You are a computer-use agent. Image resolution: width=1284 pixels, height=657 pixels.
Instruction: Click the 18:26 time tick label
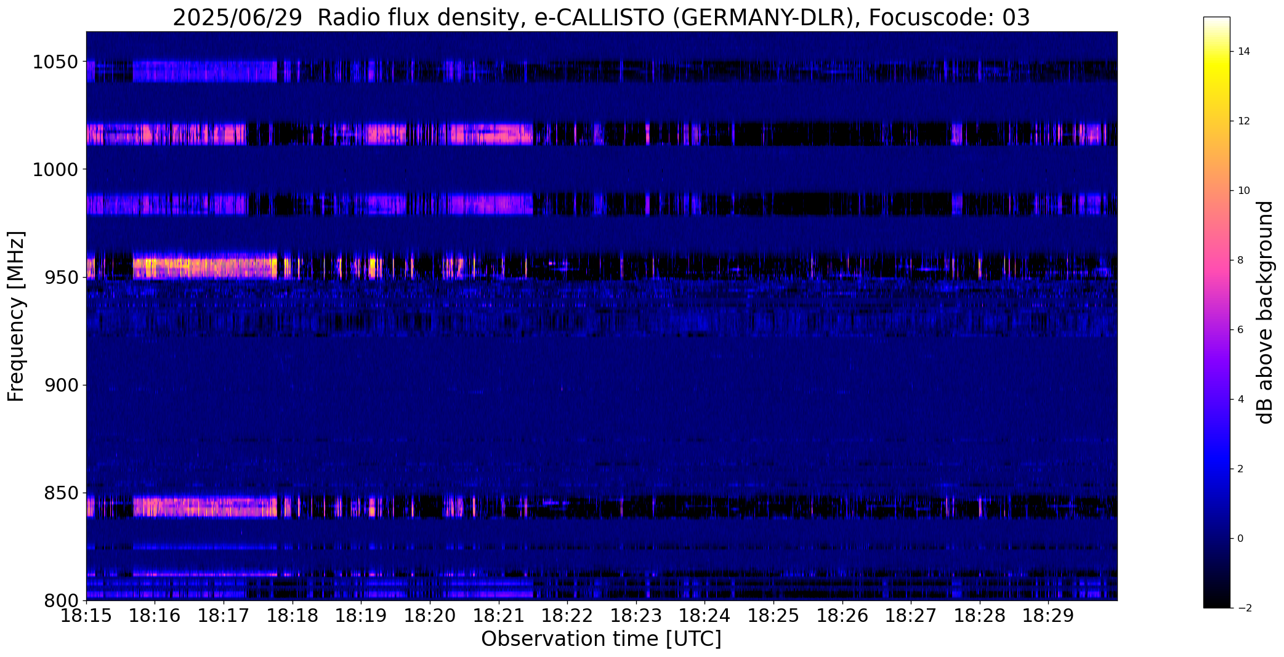pos(842,616)
